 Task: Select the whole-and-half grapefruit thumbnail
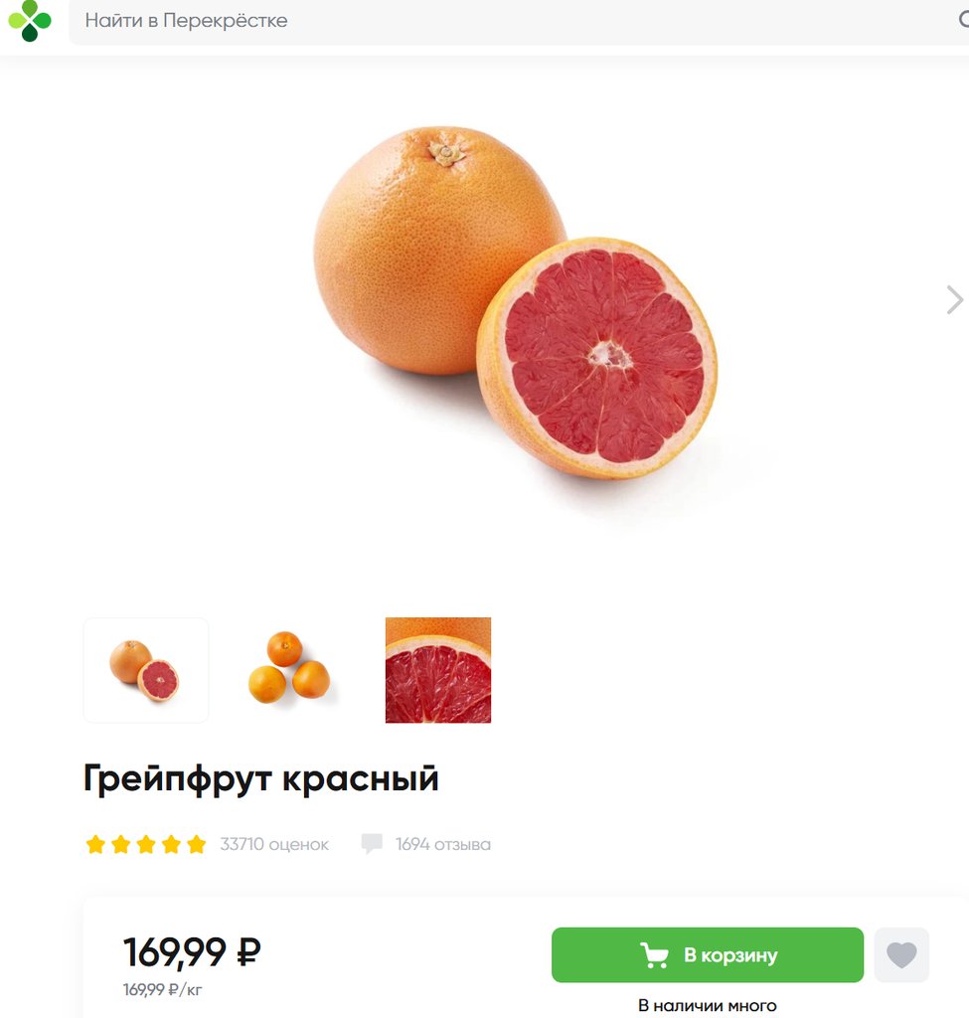[146, 670]
